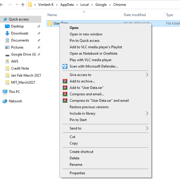Open Downloads in Quick access

[20, 33]
